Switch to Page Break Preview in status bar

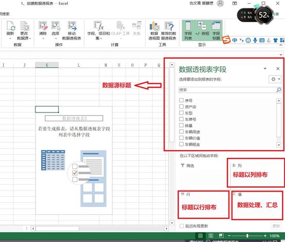pyautogui.click(x=221, y=236)
